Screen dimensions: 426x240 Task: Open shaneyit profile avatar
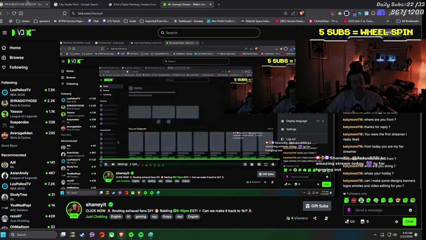[x=74, y=210]
